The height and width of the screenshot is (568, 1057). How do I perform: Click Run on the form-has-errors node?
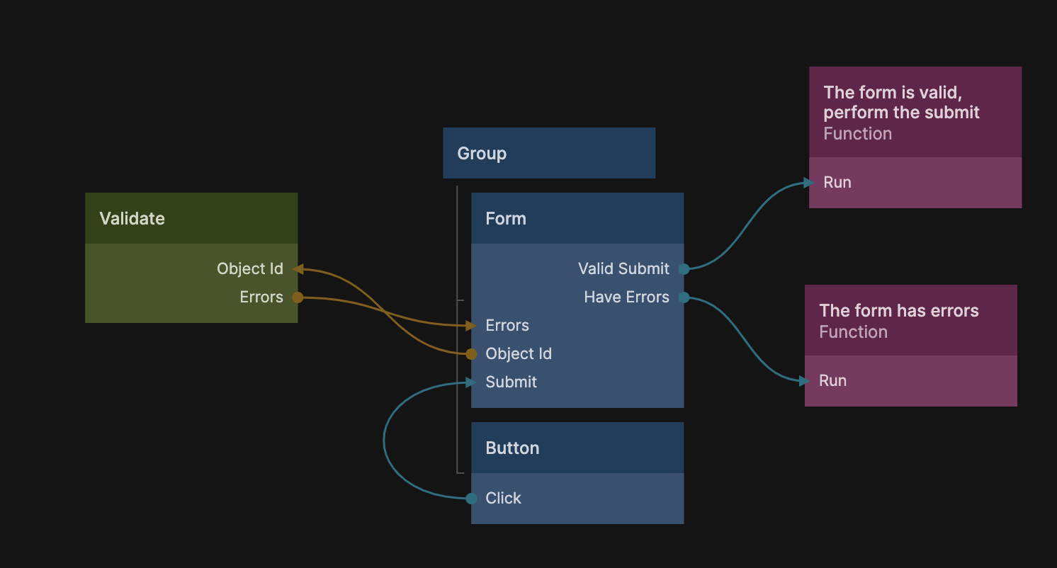point(833,381)
